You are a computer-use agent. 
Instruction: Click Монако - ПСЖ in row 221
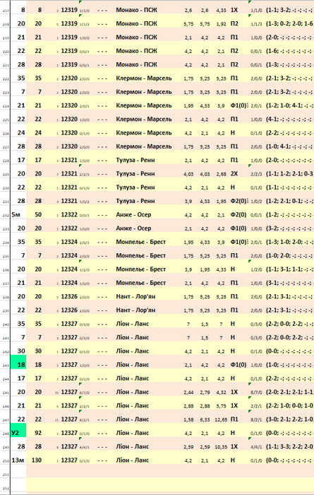coord(137,65)
